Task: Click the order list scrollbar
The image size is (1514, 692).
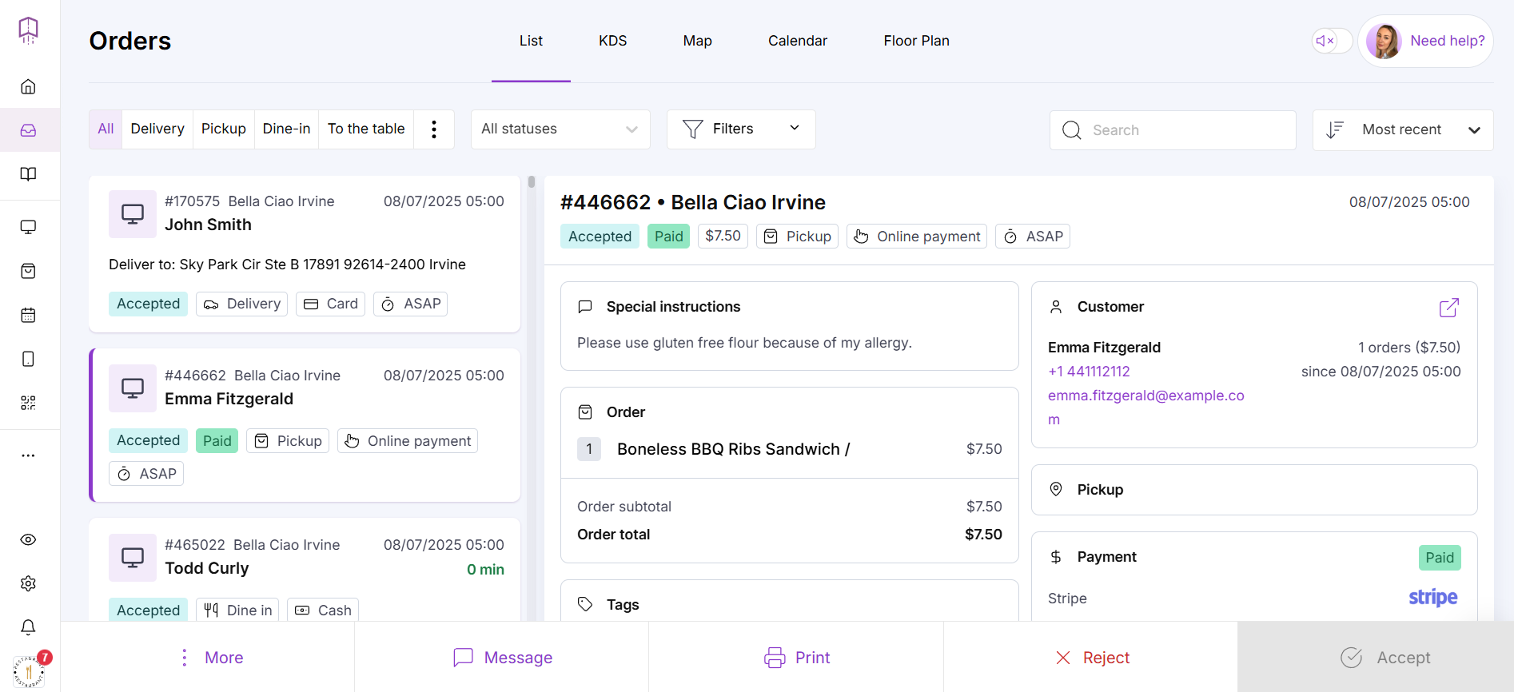Action: click(x=531, y=183)
